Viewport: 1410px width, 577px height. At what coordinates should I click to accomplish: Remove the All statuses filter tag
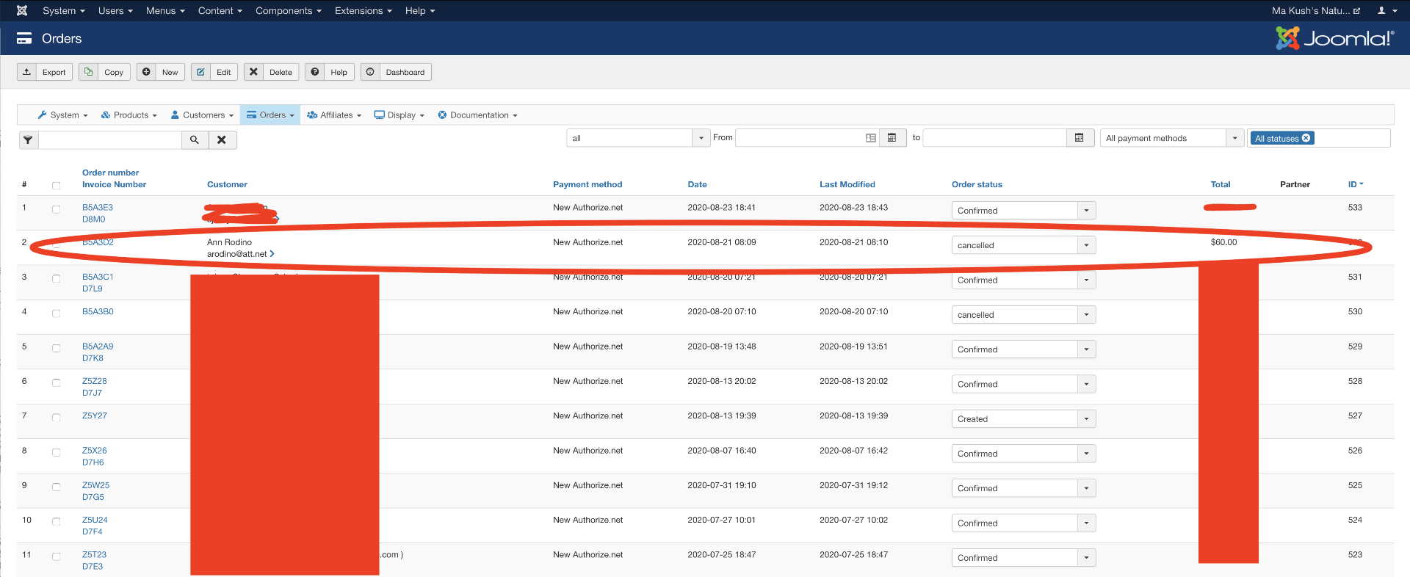(x=1306, y=138)
